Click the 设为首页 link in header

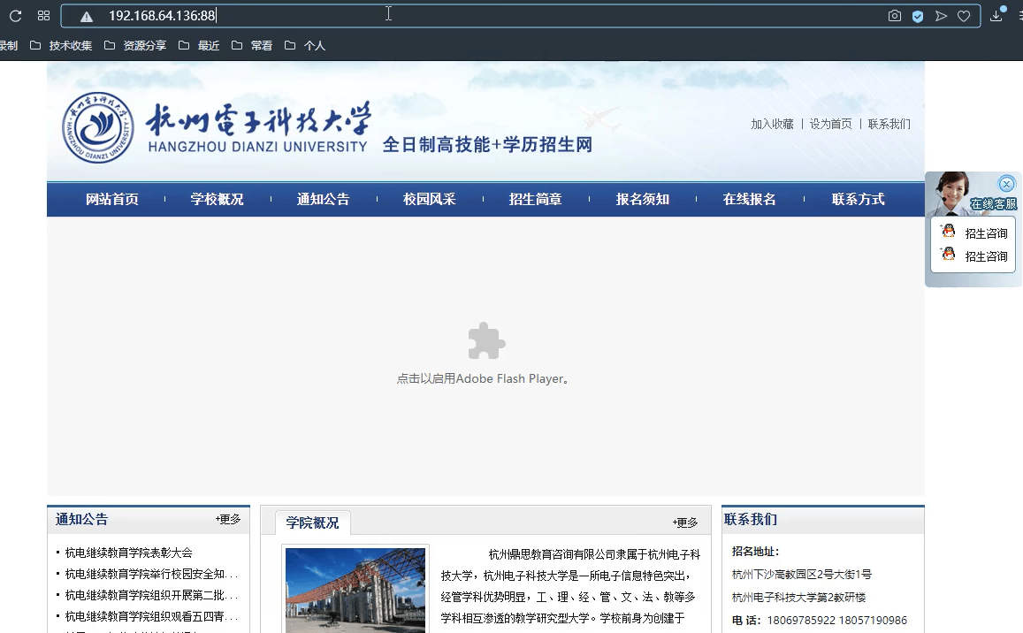(830, 124)
